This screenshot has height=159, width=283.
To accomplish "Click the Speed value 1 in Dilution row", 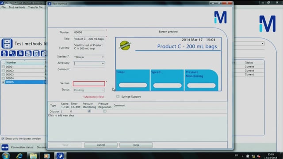I will click(x=61, y=112).
